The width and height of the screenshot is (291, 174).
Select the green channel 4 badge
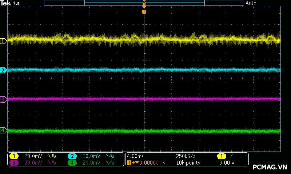point(72,163)
